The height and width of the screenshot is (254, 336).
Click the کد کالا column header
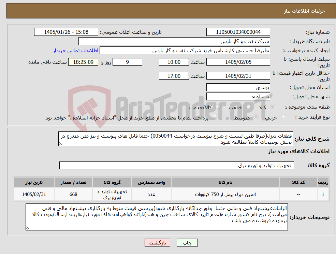pos(298,183)
